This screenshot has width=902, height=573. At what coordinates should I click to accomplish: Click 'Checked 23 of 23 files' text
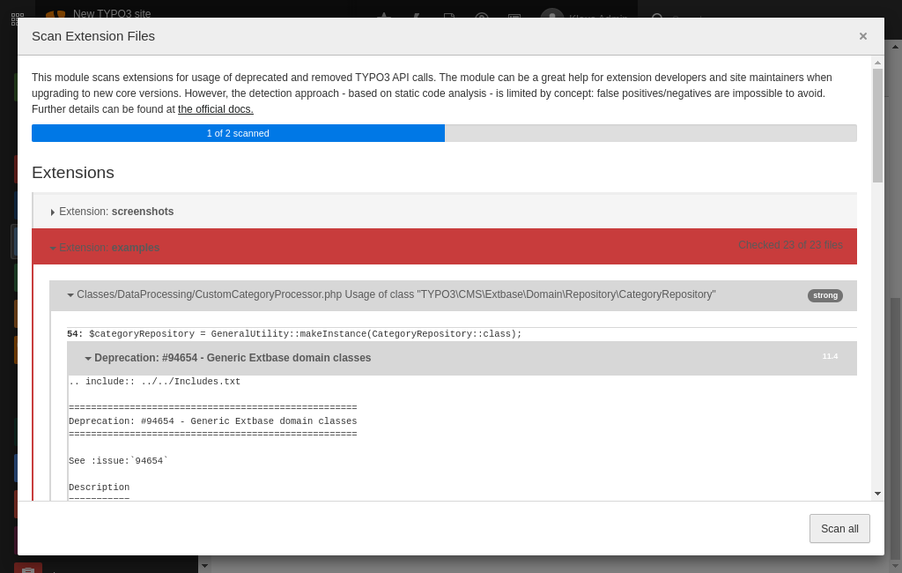click(x=790, y=245)
